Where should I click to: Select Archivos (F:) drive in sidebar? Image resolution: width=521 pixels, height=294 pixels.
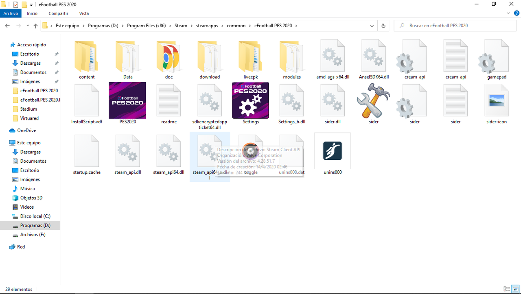point(33,235)
